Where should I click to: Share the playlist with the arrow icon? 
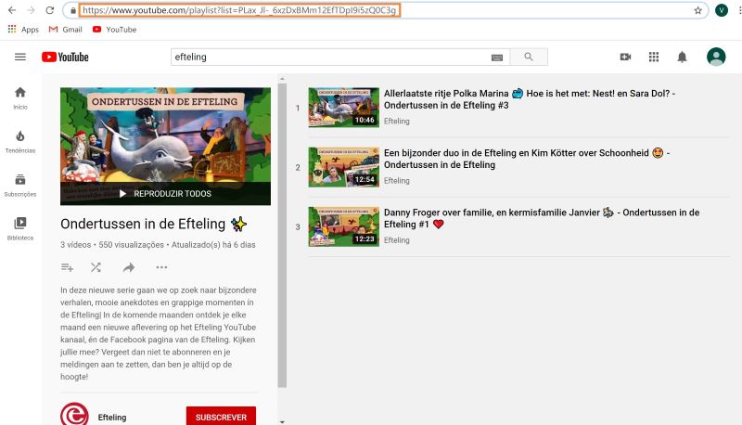129,267
